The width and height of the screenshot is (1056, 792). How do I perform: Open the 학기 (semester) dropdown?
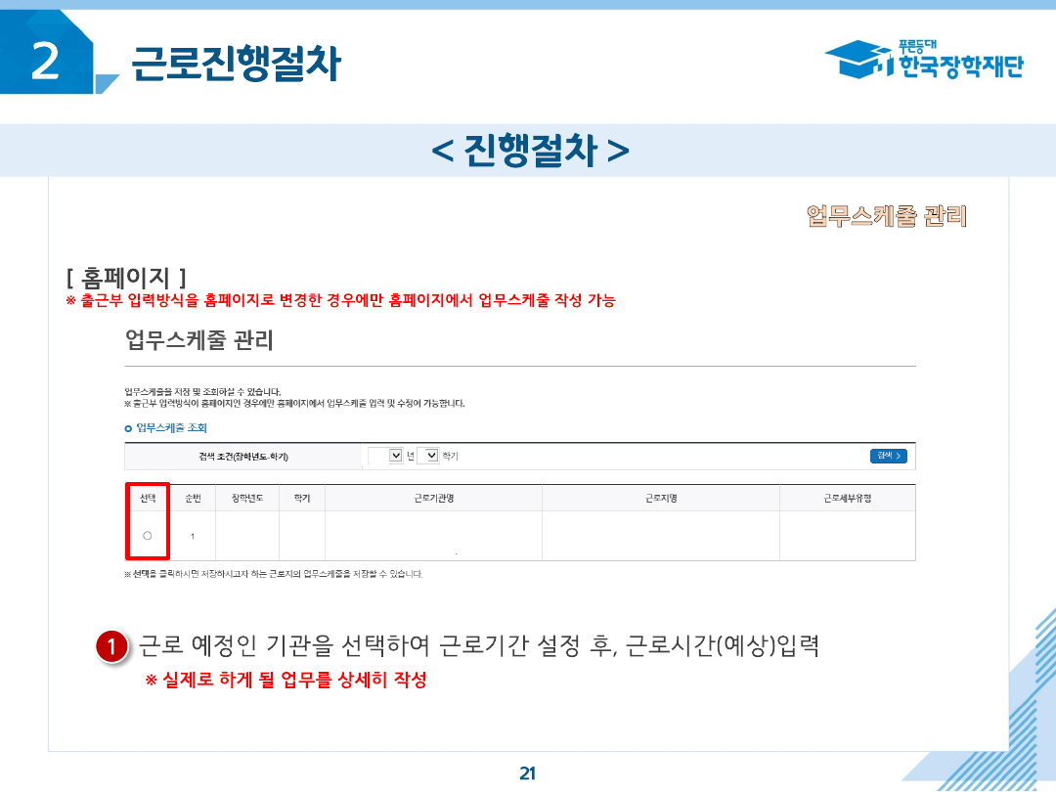427,456
